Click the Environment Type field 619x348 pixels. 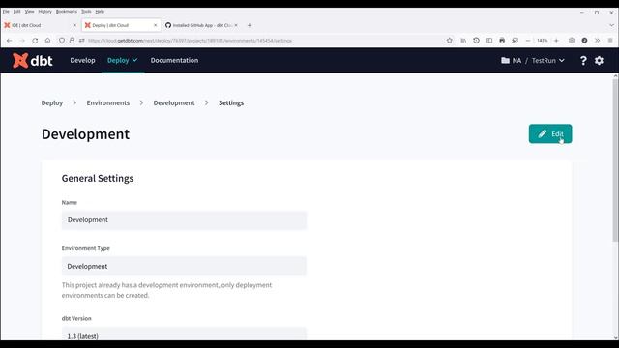[x=184, y=267]
